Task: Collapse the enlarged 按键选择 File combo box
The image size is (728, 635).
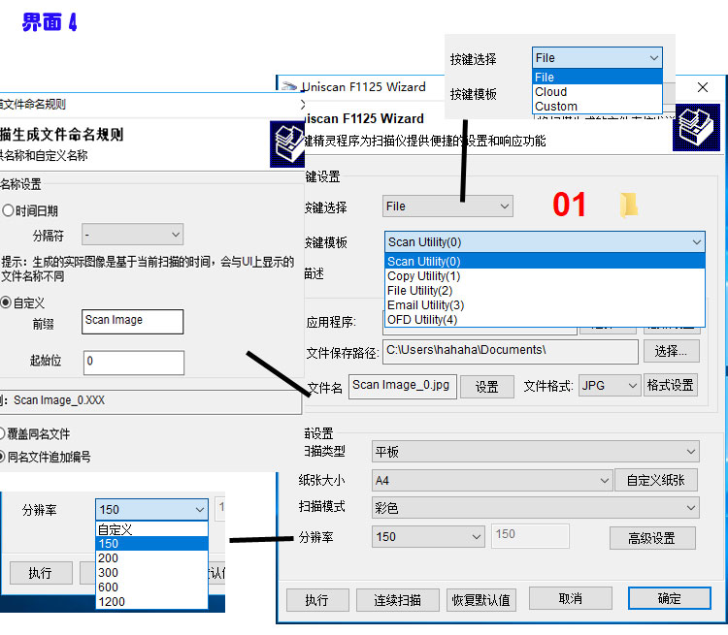Action: (597, 58)
